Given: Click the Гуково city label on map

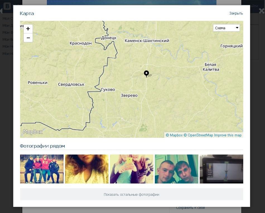Looking at the screenshot, I should (108, 90).
